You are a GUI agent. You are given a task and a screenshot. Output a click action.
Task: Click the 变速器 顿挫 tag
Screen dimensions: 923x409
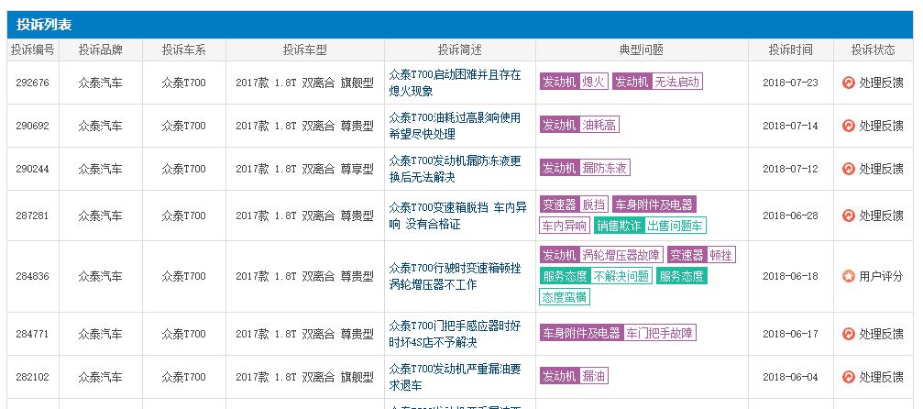(x=702, y=255)
